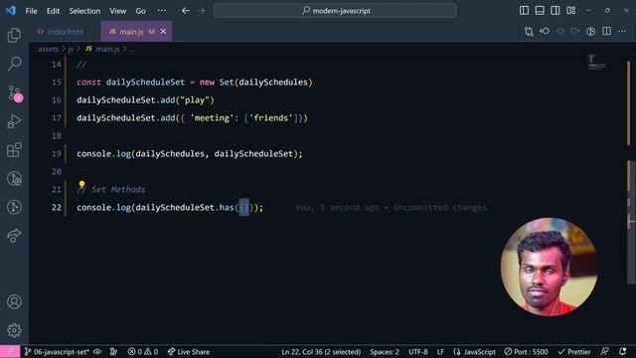
Task: Click Open Changes icon in editor toolbar
Action: click(x=529, y=31)
